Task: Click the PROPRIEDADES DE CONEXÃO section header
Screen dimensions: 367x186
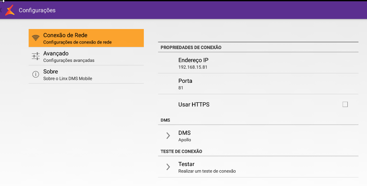Action: point(191,47)
